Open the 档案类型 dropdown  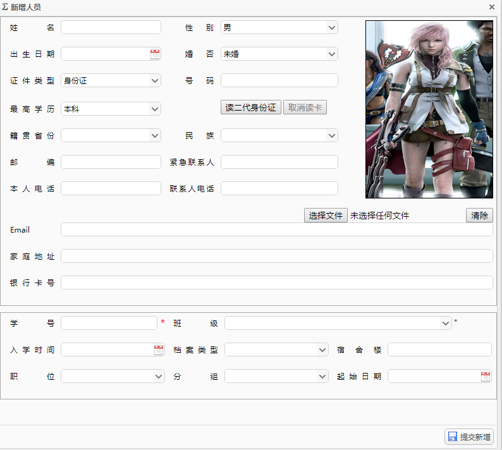[277, 350]
